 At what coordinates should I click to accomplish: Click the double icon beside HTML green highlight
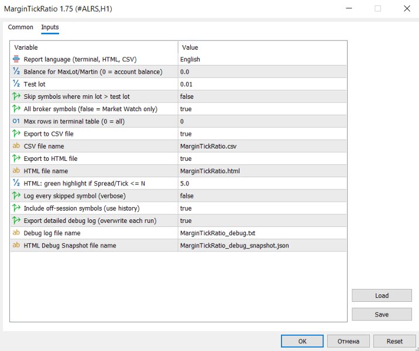point(16,183)
